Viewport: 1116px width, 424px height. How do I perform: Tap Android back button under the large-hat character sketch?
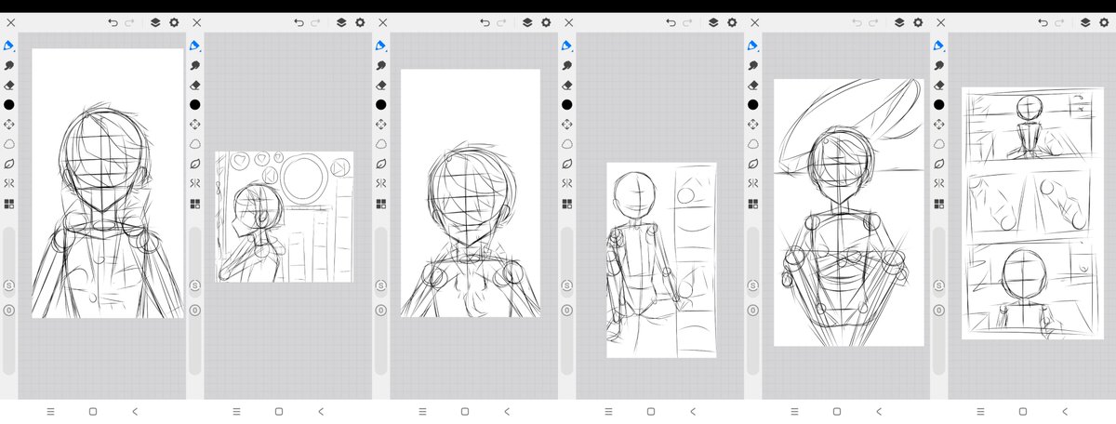point(879,410)
